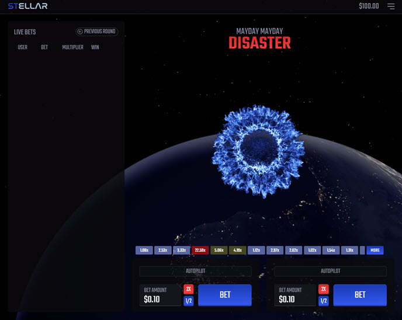402x320 pixels.
Task: Click the $100.00 balance display
Action: [369, 6]
